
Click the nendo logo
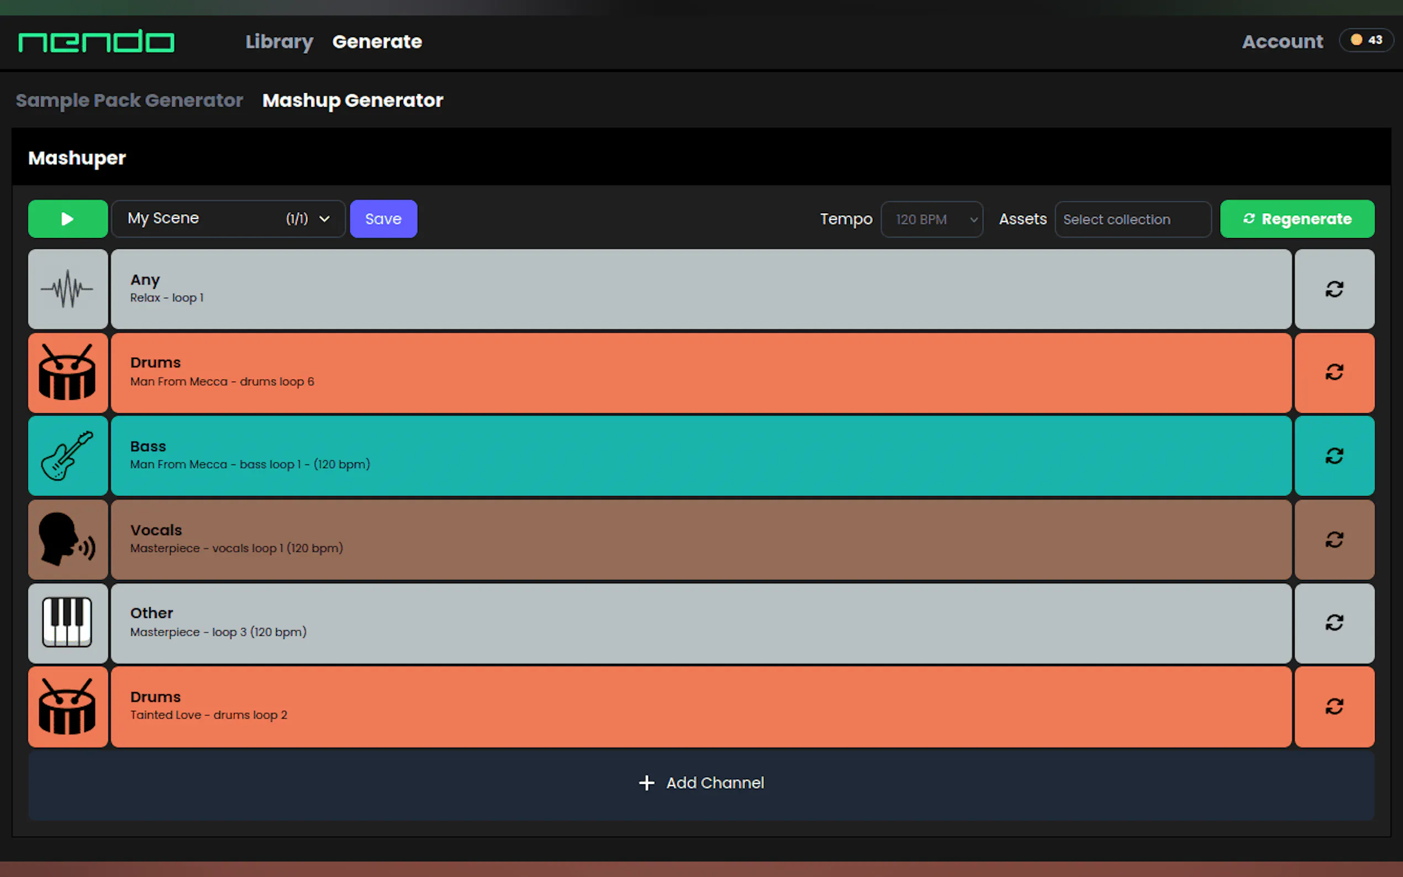pyautogui.click(x=96, y=41)
